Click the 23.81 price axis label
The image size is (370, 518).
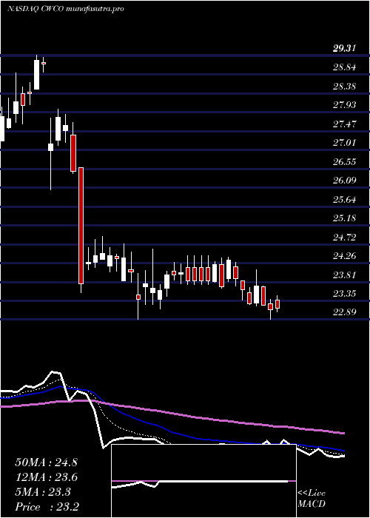345,275
